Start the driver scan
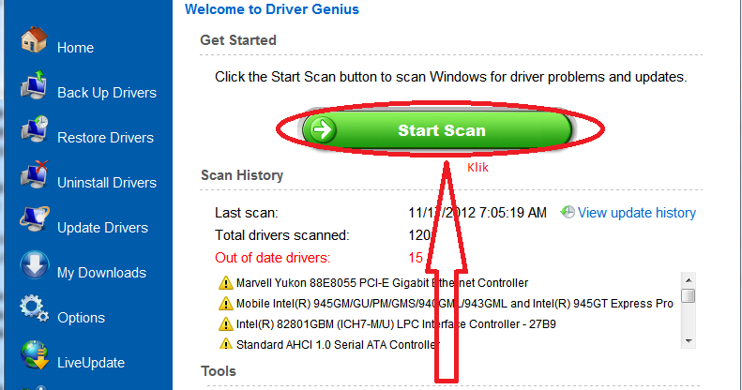Screen dimensions: 742x390 [x=437, y=129]
